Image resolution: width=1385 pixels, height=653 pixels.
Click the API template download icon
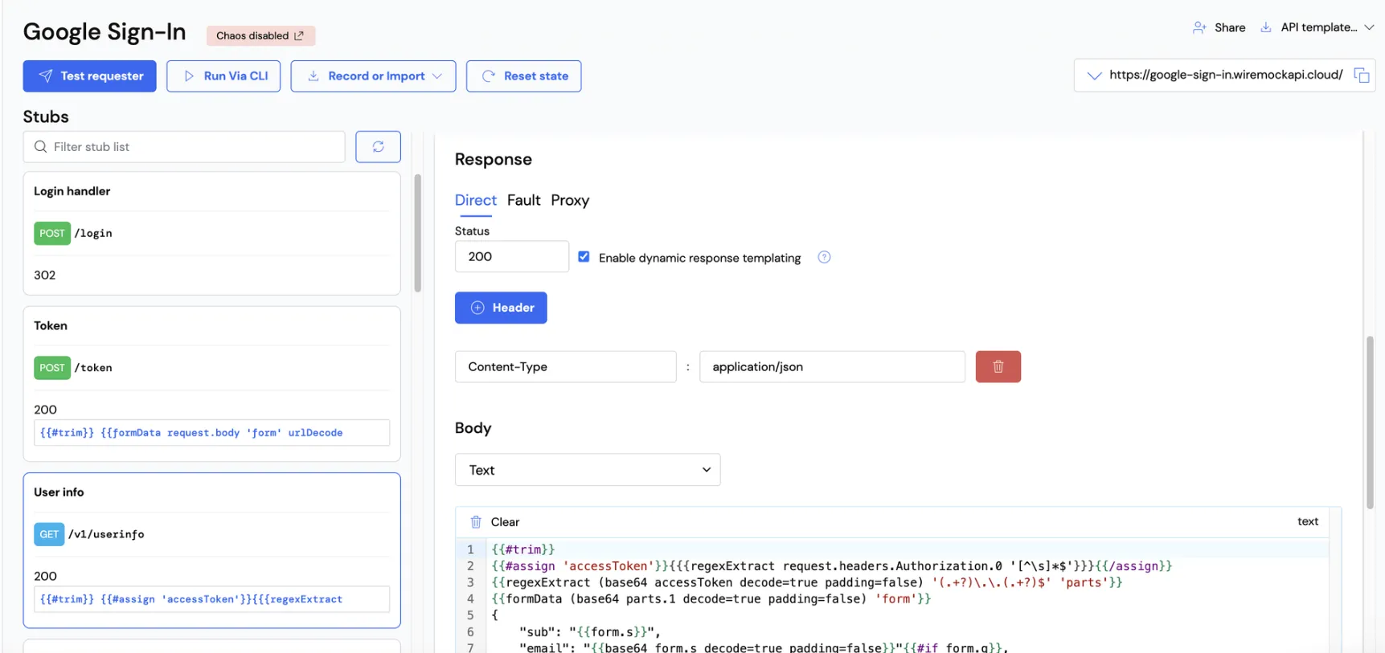tap(1266, 27)
